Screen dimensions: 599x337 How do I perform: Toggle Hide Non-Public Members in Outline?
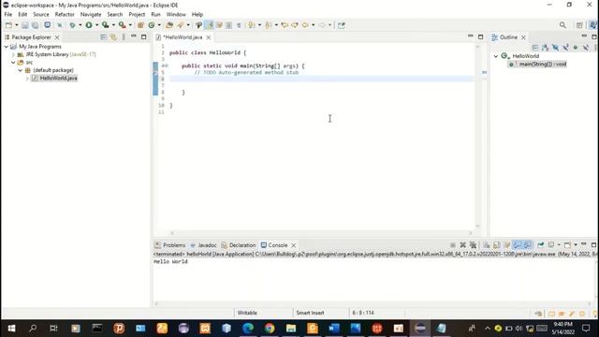(576, 48)
